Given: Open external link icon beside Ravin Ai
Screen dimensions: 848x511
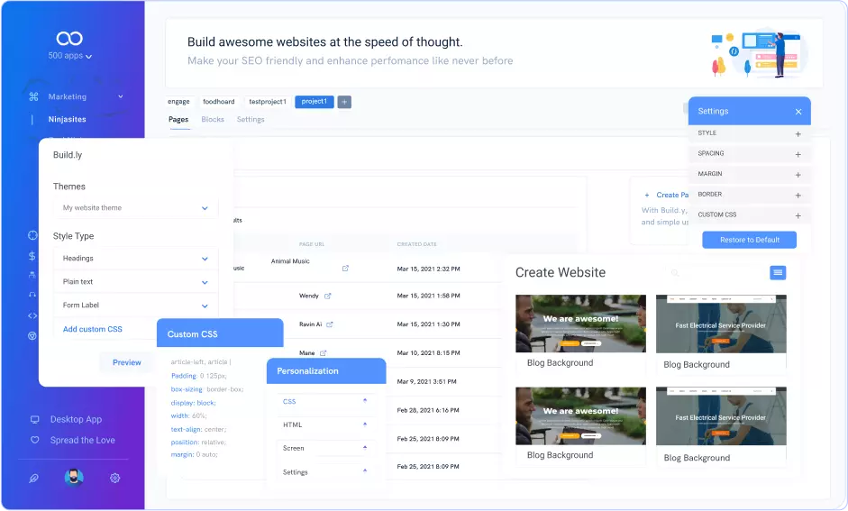Looking at the screenshot, I should [x=330, y=324].
